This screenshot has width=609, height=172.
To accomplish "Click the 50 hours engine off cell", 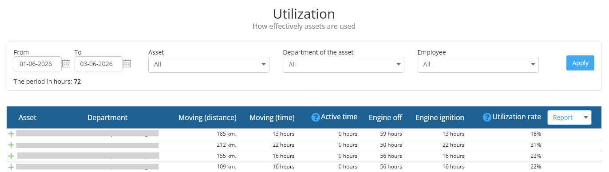I will point(391,145).
